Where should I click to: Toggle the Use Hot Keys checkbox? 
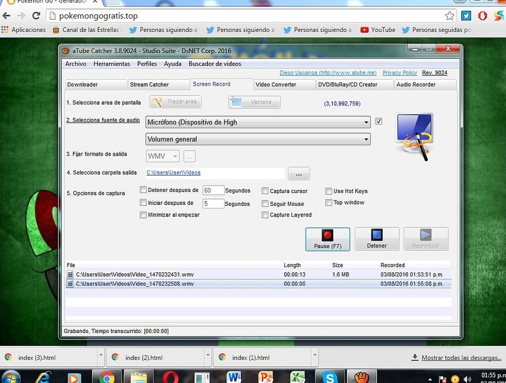tap(328, 191)
